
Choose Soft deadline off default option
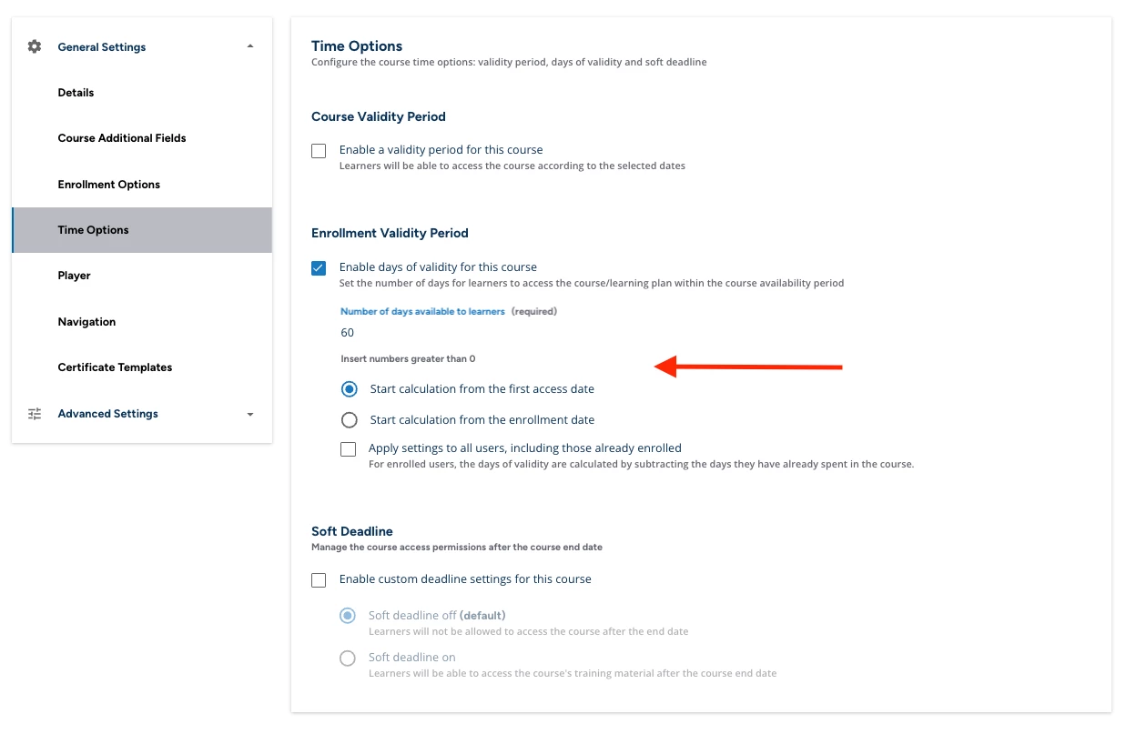click(348, 616)
